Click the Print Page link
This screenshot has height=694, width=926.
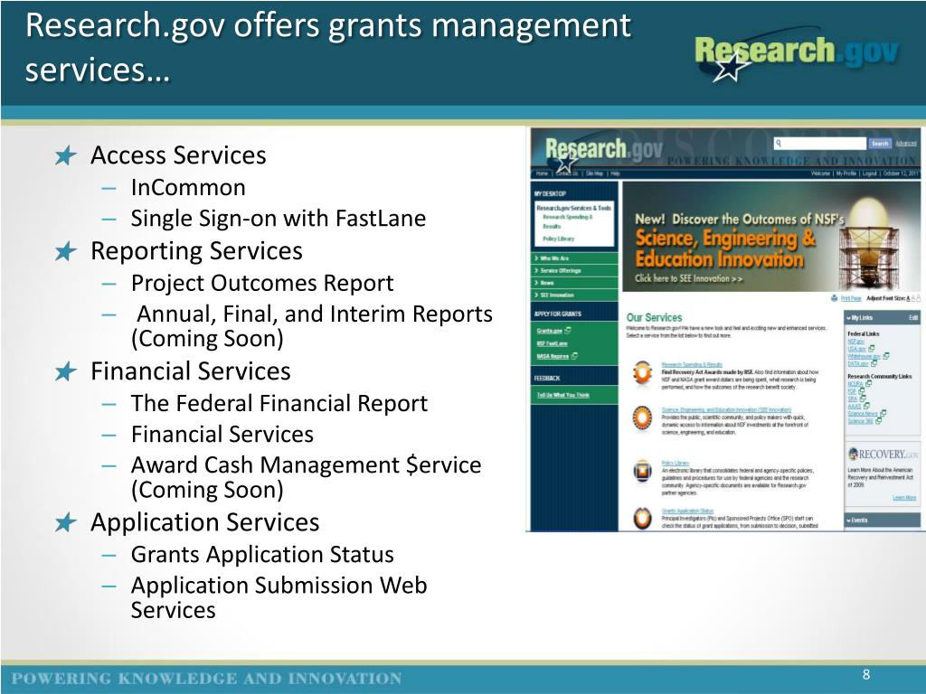click(x=851, y=298)
